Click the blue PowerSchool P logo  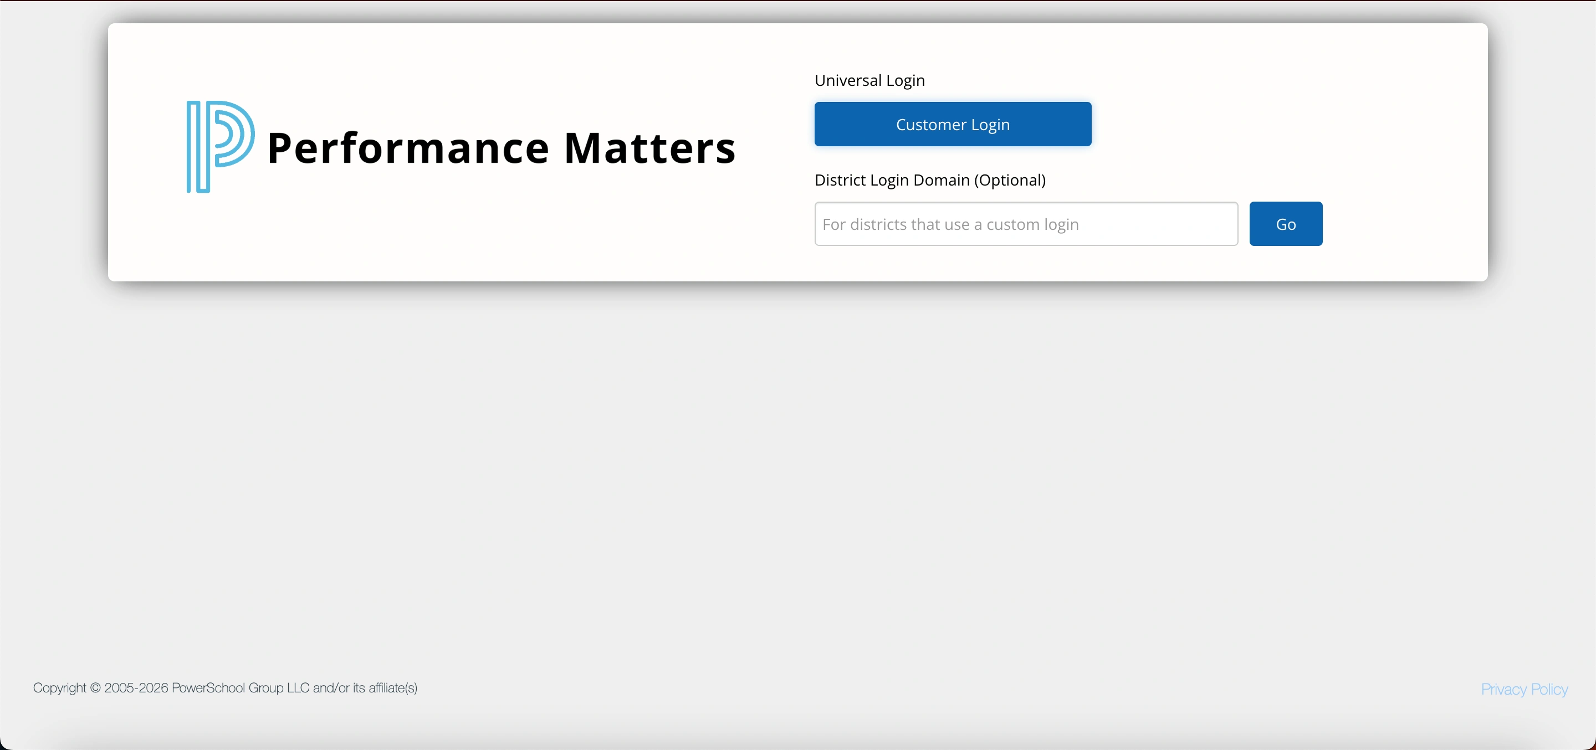coord(219,147)
